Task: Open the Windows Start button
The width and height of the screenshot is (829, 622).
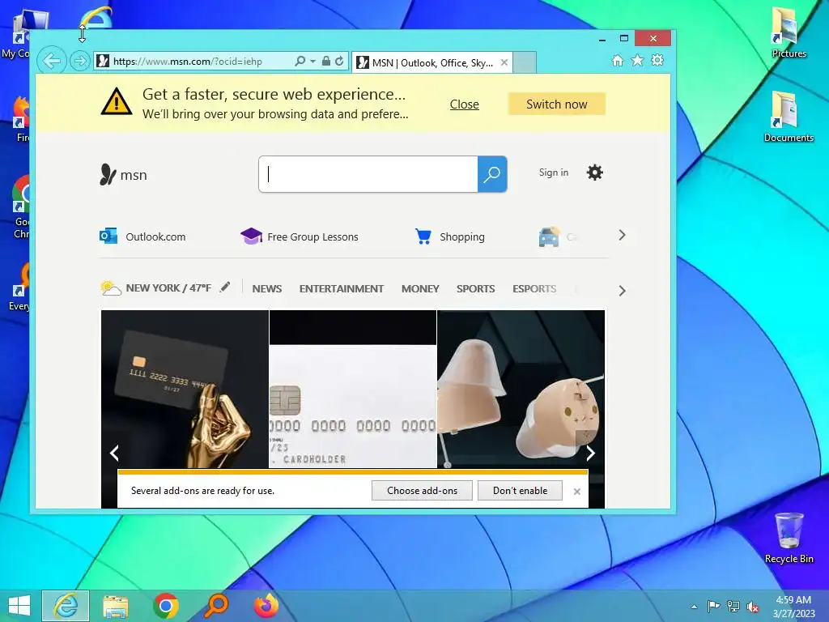Action: point(19,606)
